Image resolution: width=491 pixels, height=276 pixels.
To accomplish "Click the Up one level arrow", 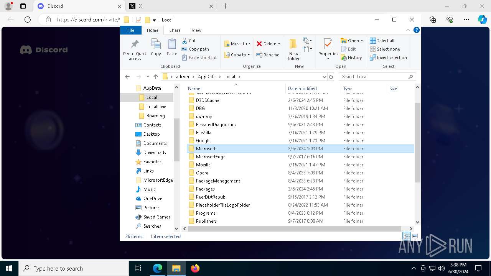I will (155, 77).
